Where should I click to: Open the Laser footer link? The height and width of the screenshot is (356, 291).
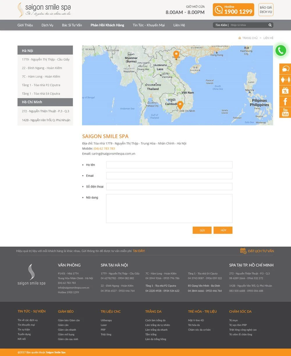coord(104,325)
